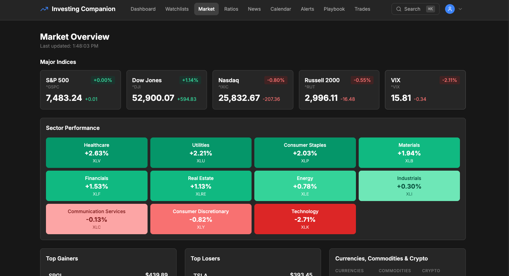Click the Sector Performance heading
509x276 pixels.
[x=73, y=128]
